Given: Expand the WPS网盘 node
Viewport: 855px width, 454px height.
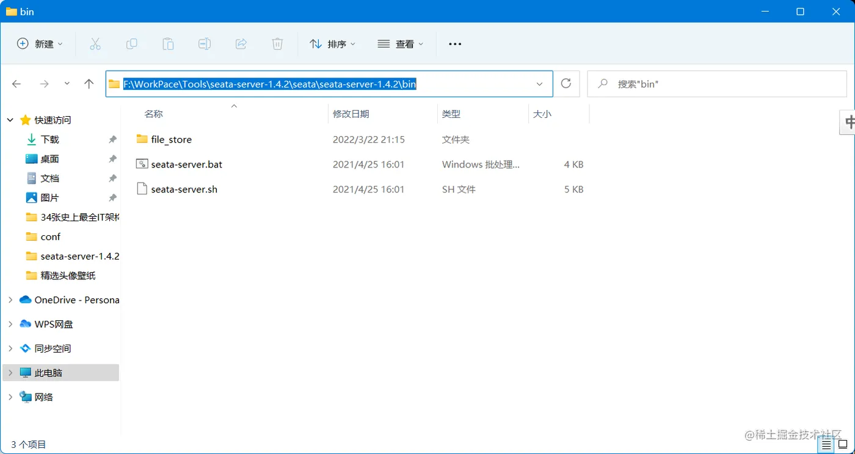Looking at the screenshot, I should [10, 324].
